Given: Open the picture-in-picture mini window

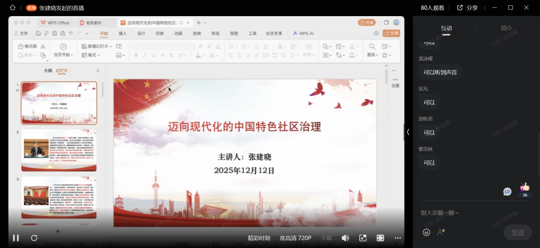Looking at the screenshot, I should (363, 238).
